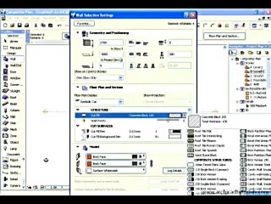
Task: Click the Floor Plan and Section button
Action: 224,36
